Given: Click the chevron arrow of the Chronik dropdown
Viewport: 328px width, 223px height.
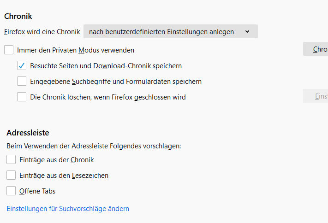Looking at the screenshot, I should [247, 32].
